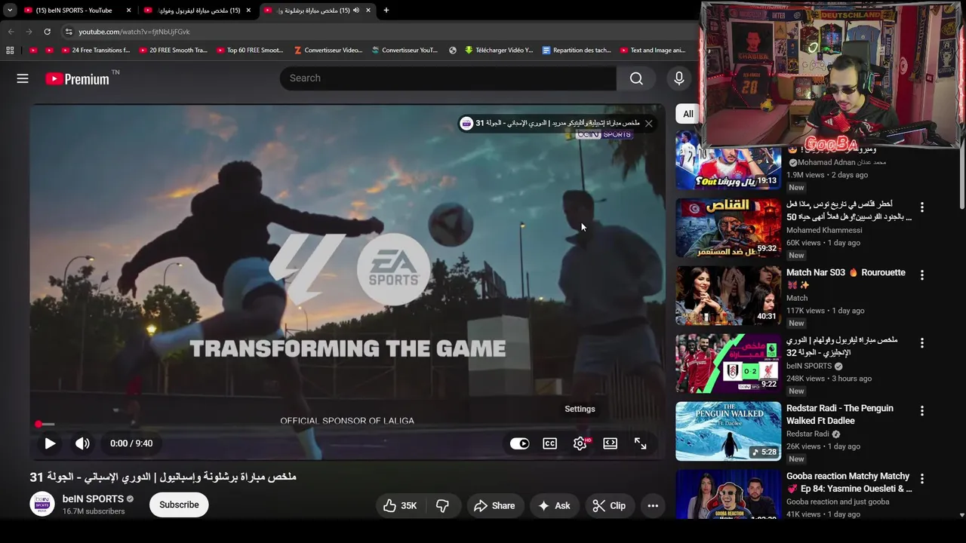Click the search magnifier button
The image size is (966, 543).
click(x=636, y=78)
